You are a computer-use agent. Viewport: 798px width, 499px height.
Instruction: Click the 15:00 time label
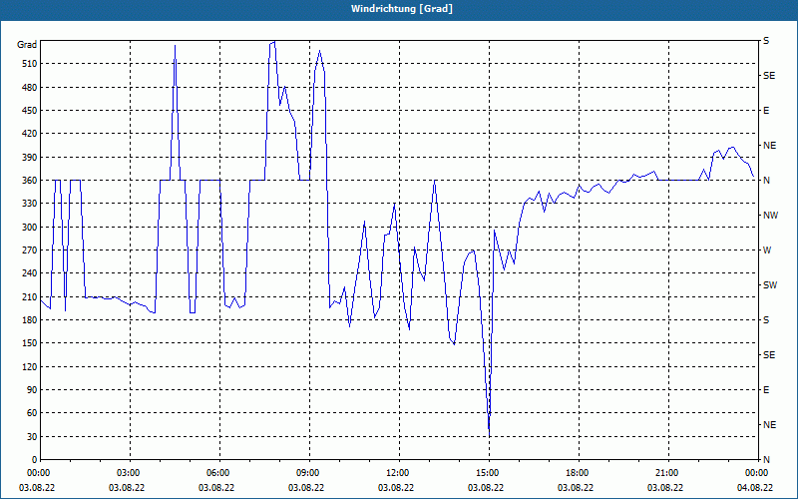[x=486, y=473]
